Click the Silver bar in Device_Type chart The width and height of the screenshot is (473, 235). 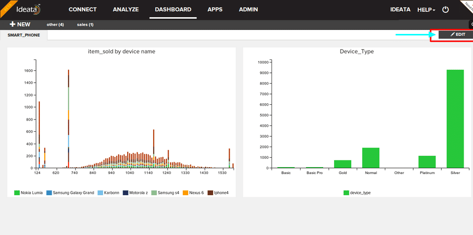click(455, 118)
